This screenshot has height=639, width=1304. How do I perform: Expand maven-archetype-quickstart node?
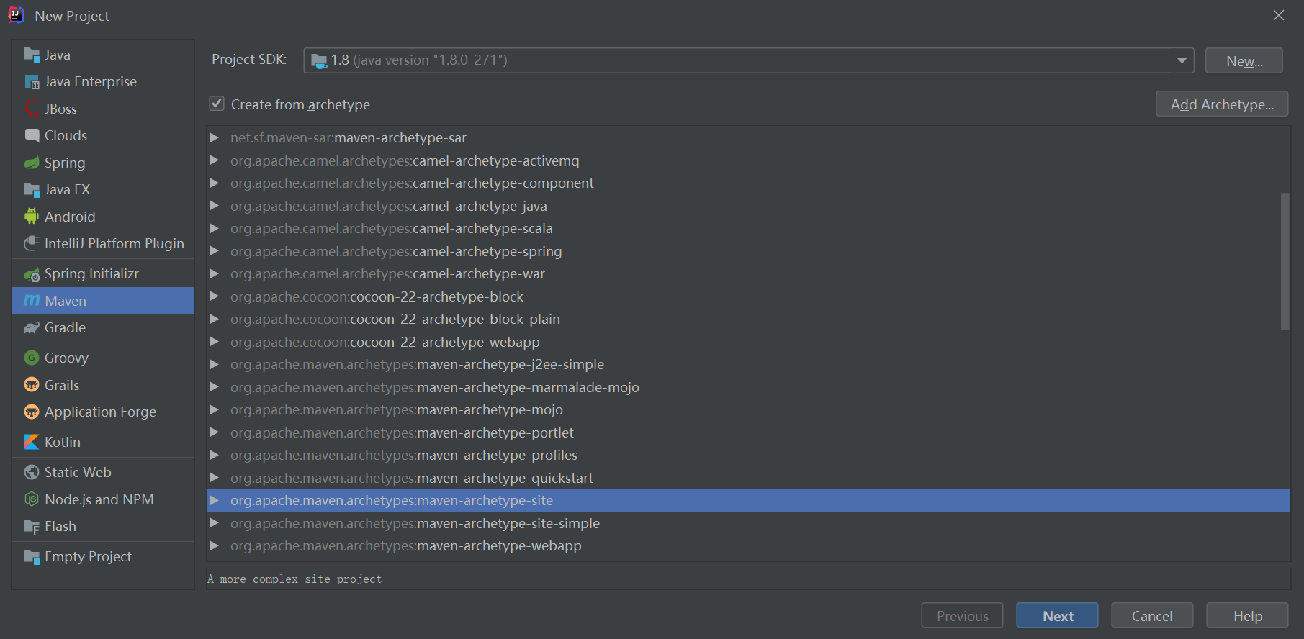tap(215, 478)
